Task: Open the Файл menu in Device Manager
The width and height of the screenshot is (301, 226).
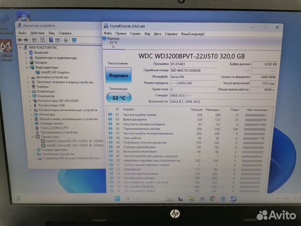Action: pyautogui.click(x=22, y=33)
